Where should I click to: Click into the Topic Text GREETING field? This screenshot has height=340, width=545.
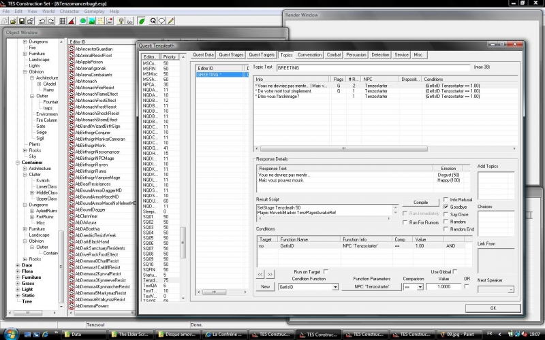(x=373, y=67)
